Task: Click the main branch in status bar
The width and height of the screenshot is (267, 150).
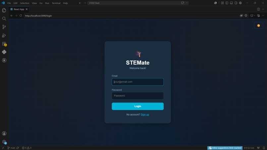Action: [x=11, y=148]
